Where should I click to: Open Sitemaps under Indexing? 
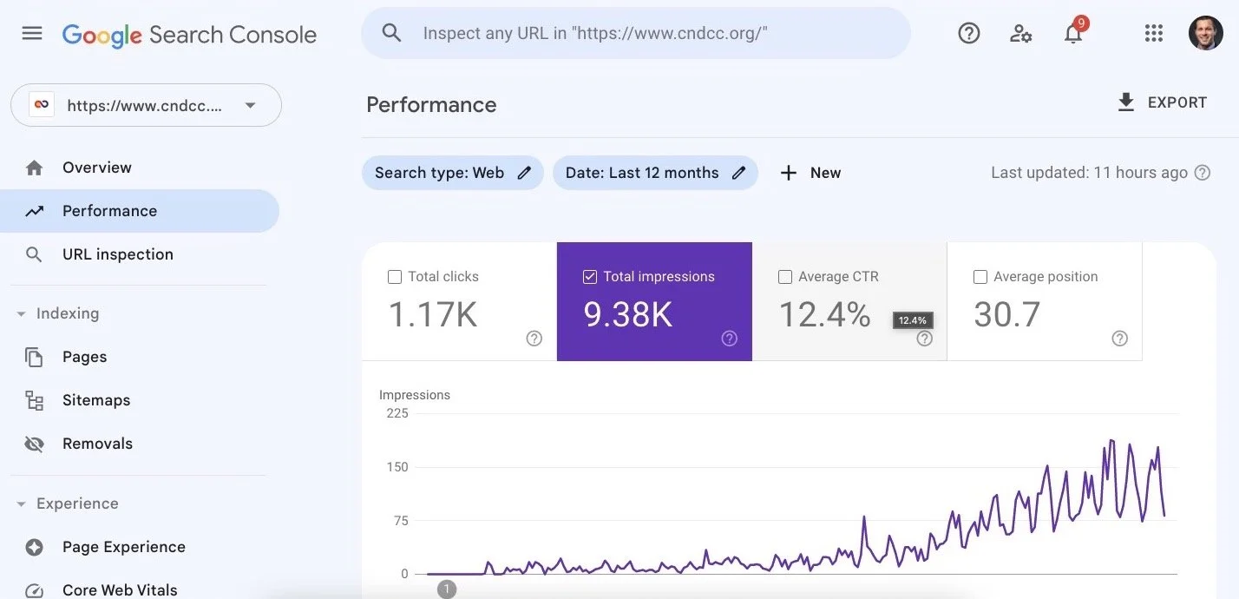pos(140,400)
